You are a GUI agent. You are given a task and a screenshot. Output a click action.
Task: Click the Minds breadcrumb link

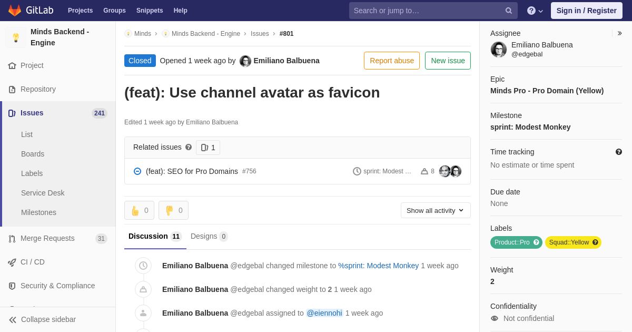143,34
